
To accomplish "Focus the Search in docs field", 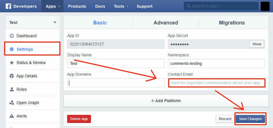I will pyautogui.click(x=221, y=6).
